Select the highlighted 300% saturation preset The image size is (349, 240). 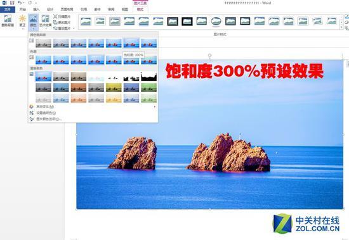(x=131, y=43)
